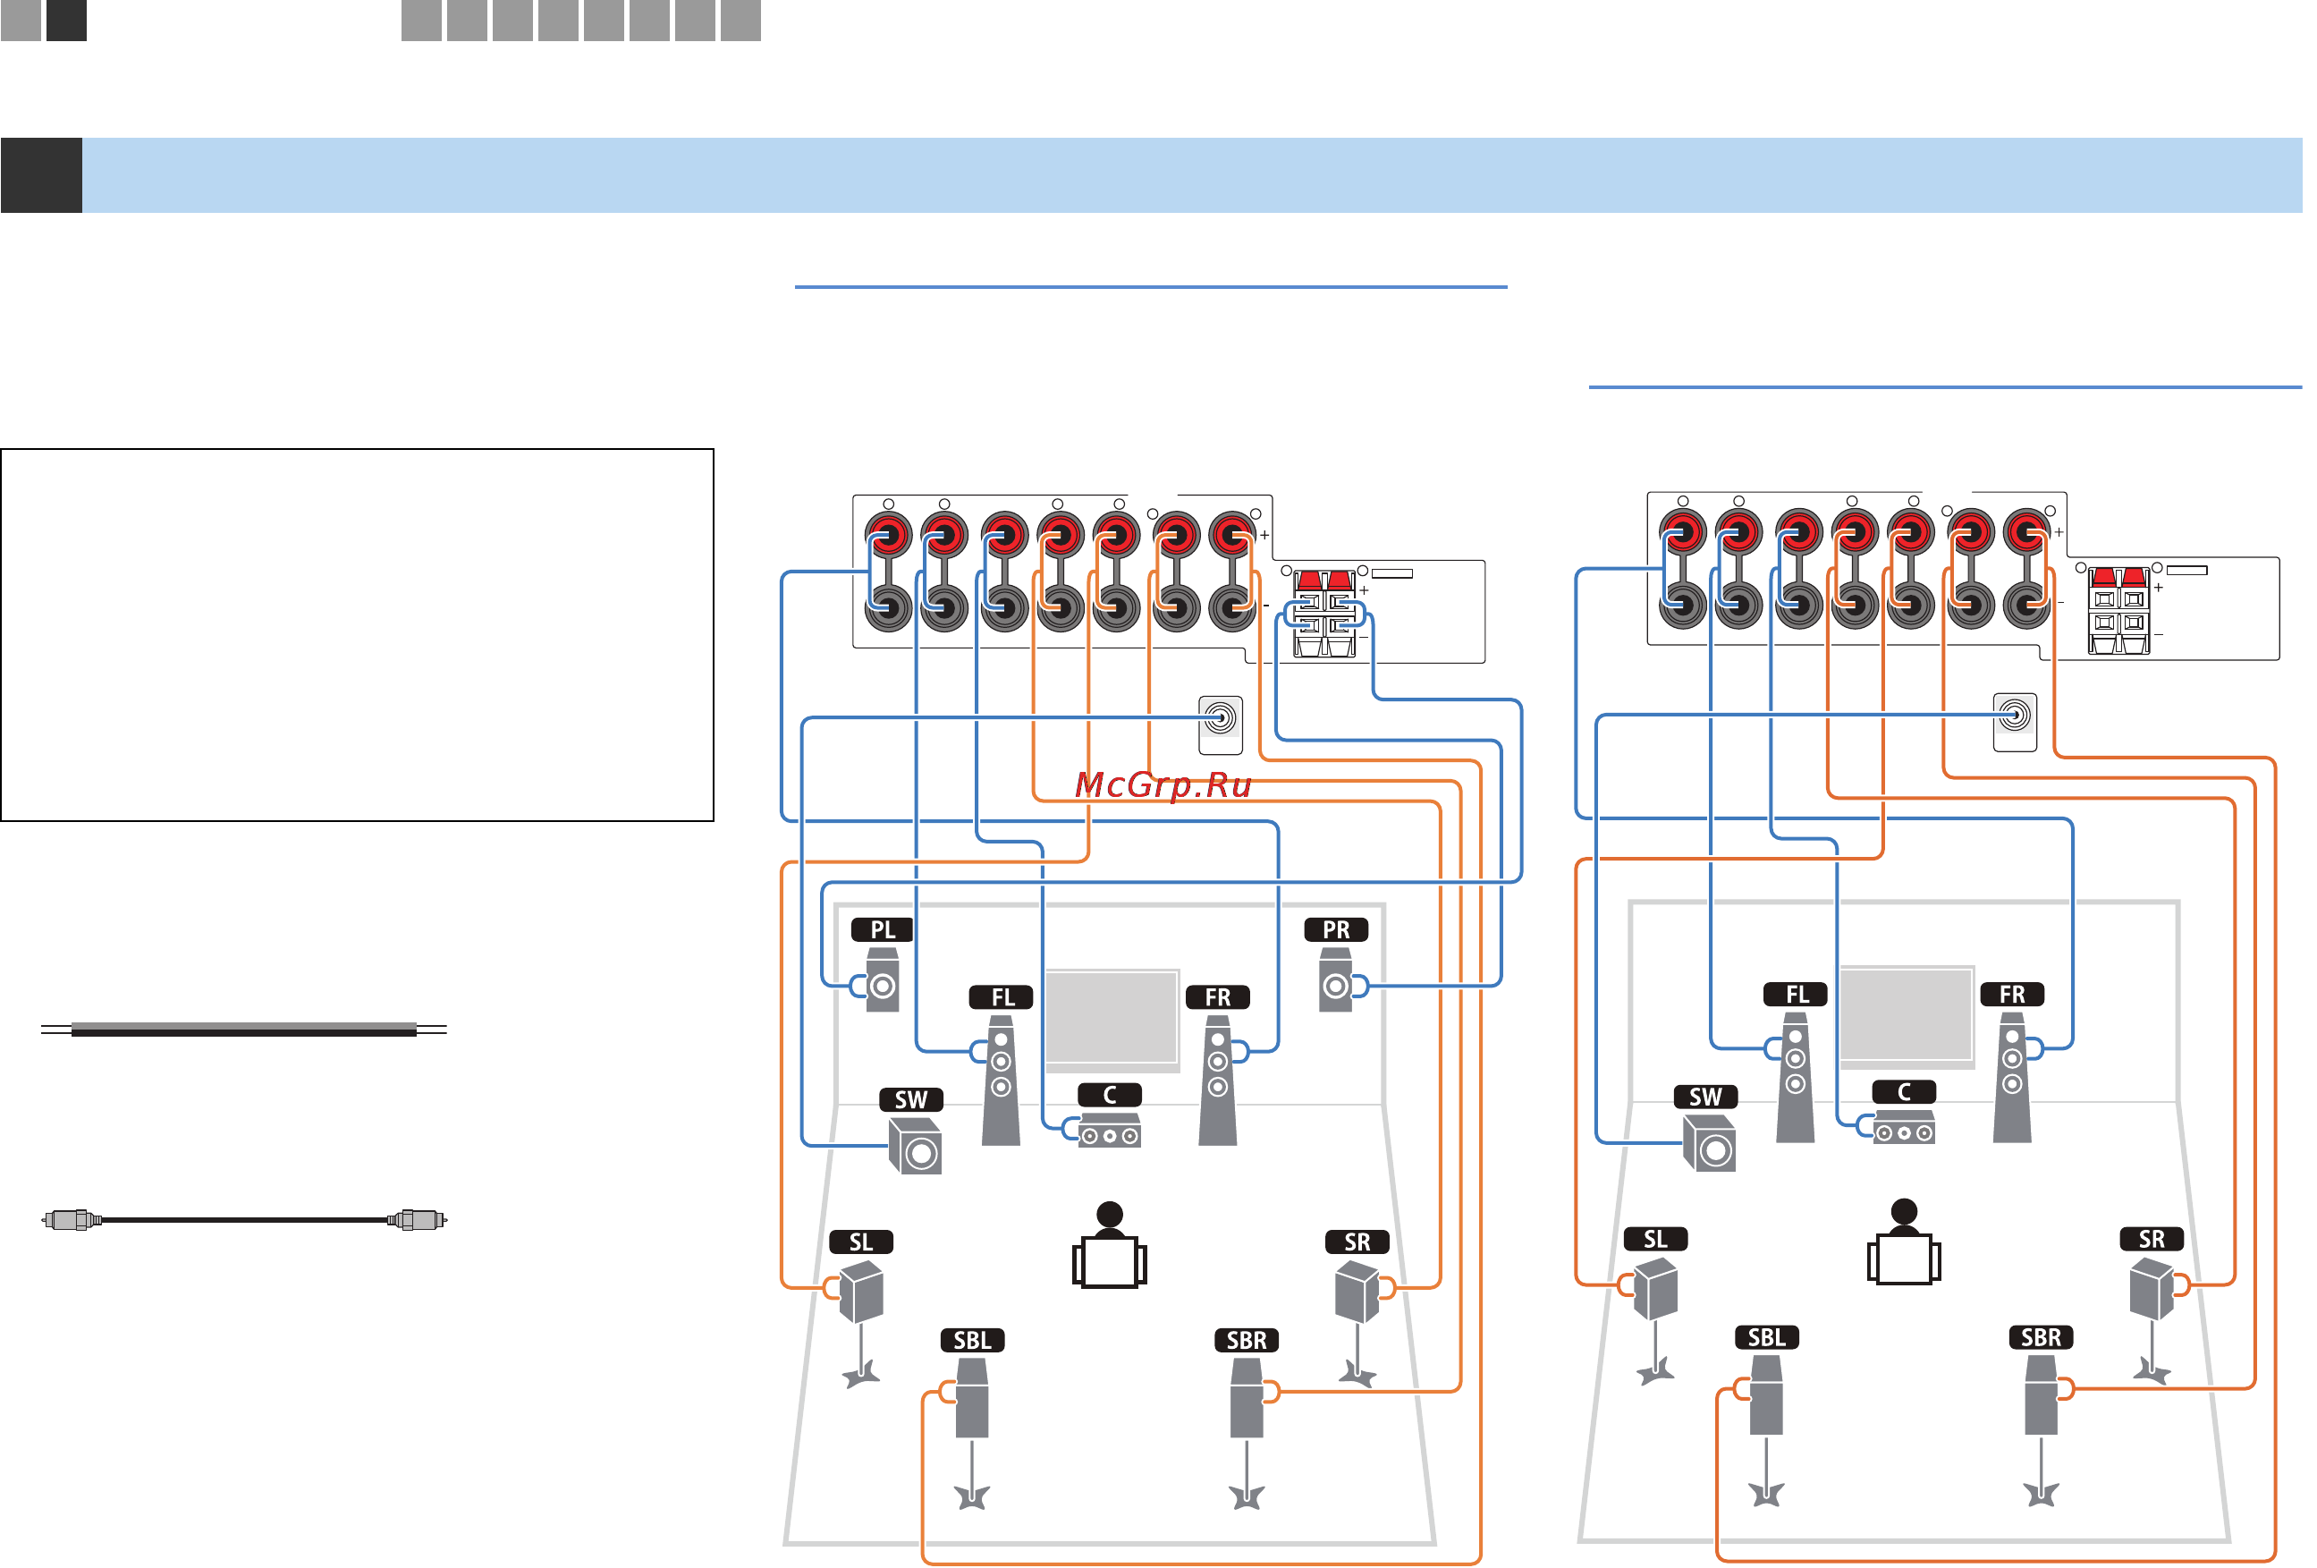Click FL label in the diagram without presence speakers

[x=1797, y=995]
